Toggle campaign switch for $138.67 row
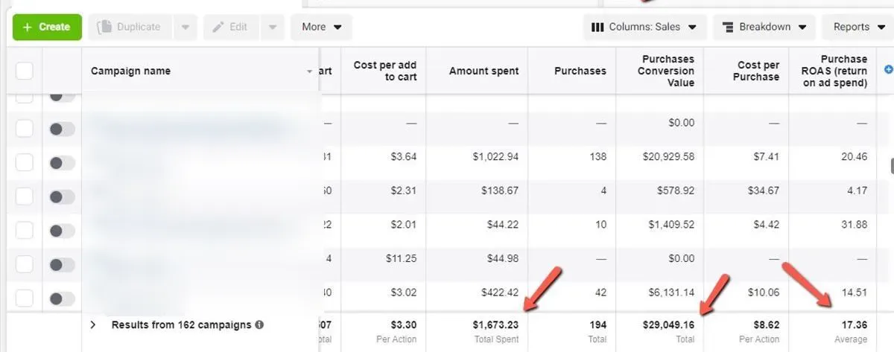 (x=62, y=196)
